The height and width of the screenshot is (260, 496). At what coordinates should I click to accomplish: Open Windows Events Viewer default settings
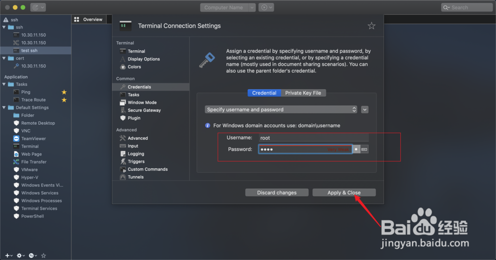coord(42,185)
